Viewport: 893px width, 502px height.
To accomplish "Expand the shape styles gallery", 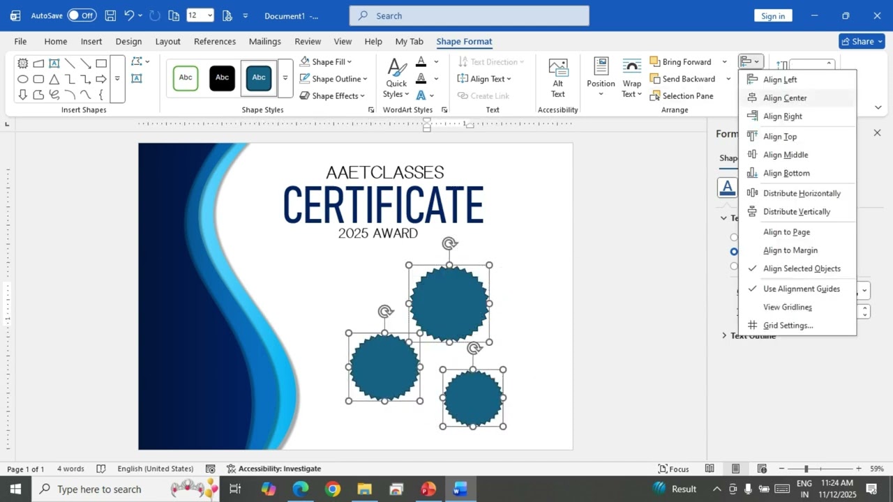I will click(285, 78).
